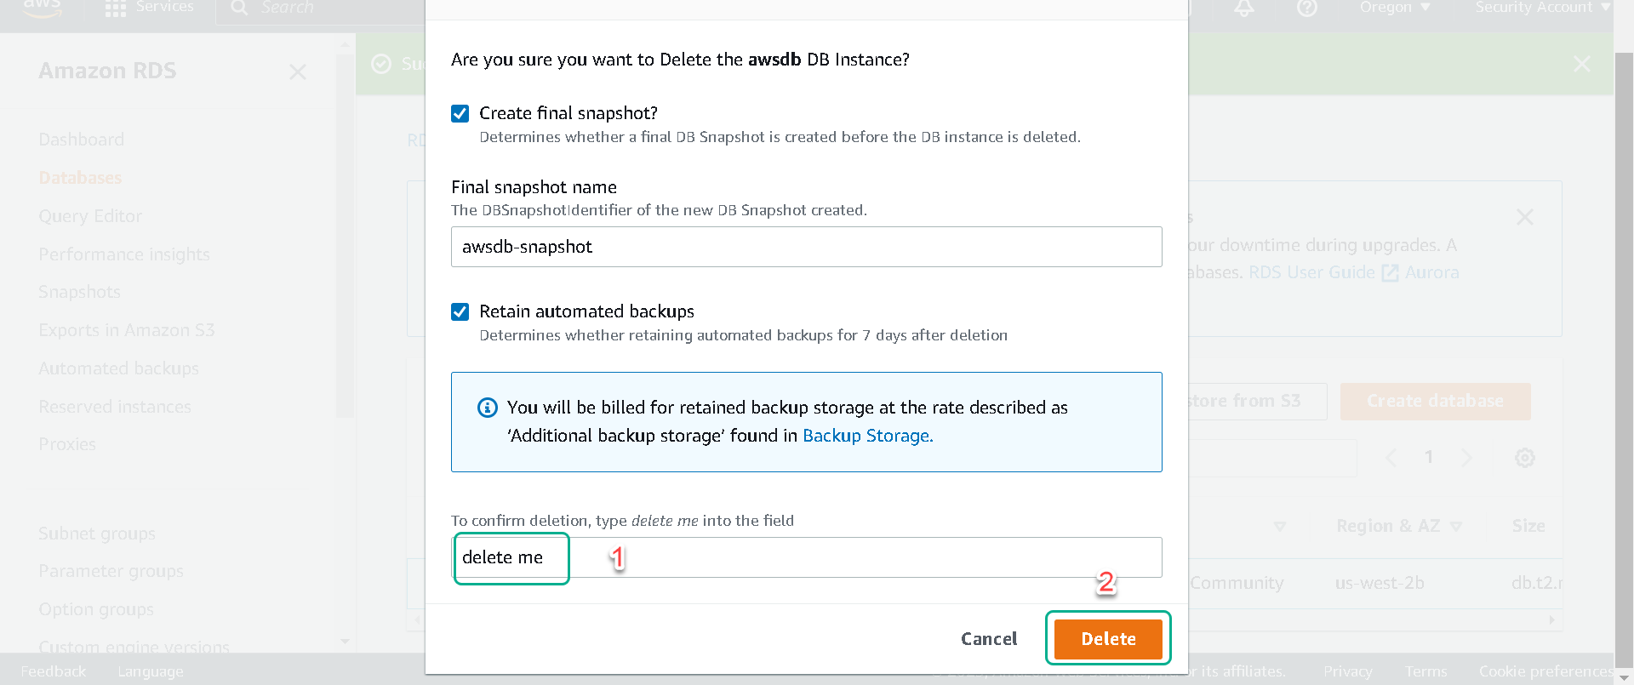Click the Feedback link in footer
This screenshot has height=685, width=1634.
(x=53, y=671)
